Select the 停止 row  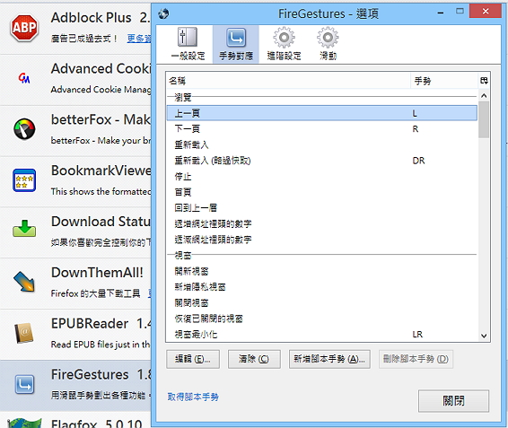321,176
